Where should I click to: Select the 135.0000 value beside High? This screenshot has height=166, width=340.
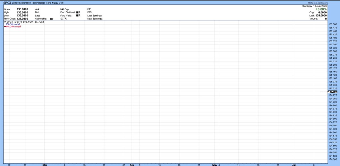[22, 12]
